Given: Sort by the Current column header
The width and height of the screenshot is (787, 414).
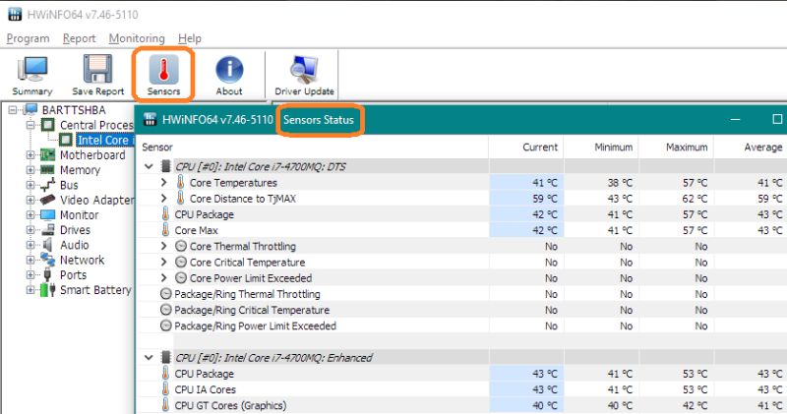Looking at the screenshot, I should [x=526, y=148].
